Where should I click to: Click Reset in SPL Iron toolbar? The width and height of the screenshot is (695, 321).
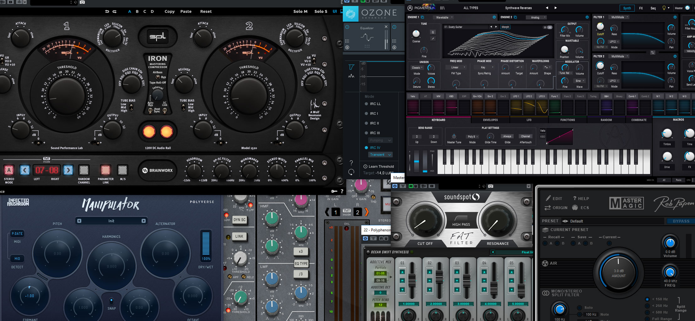coord(206,12)
